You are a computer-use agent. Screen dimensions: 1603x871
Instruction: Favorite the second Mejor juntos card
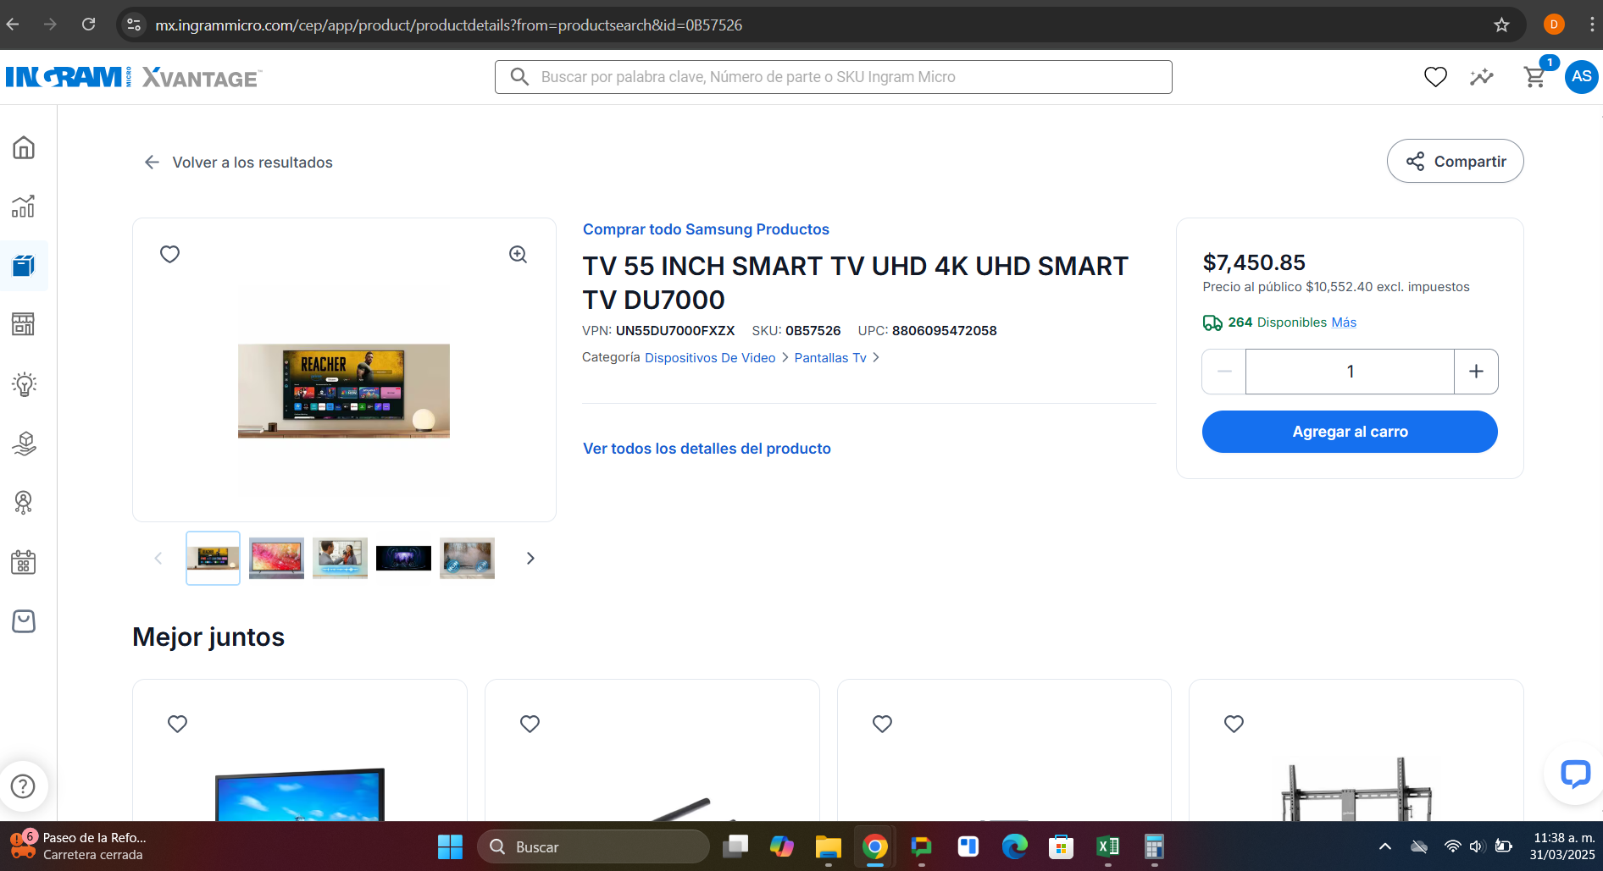pos(530,724)
